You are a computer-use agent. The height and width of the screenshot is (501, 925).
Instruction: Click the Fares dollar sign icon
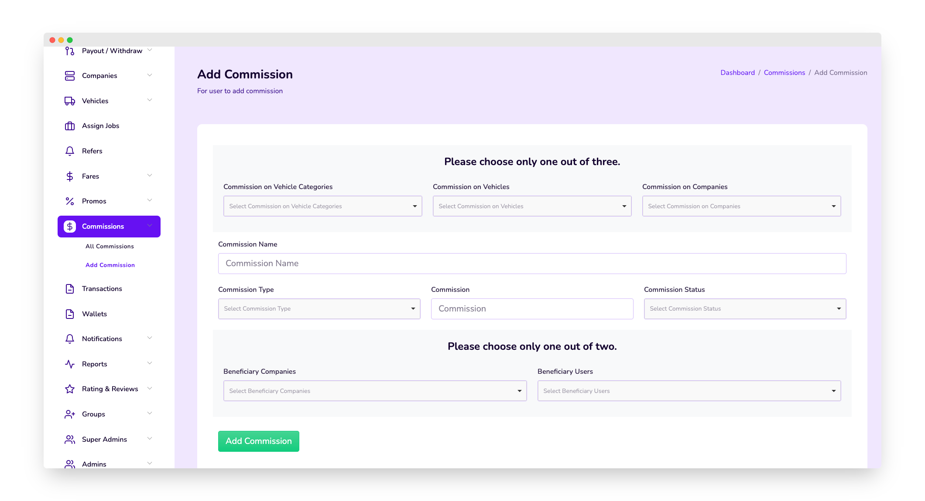coord(70,176)
